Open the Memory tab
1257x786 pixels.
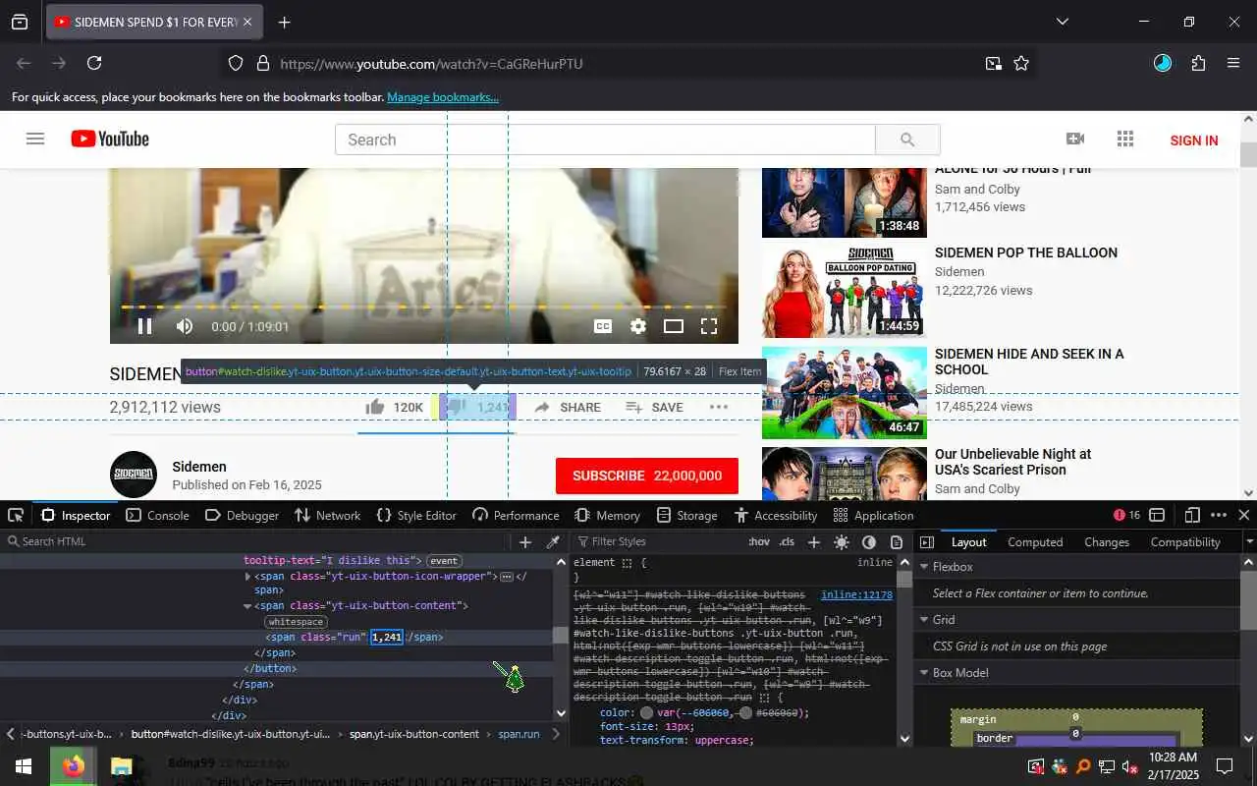[607, 515]
